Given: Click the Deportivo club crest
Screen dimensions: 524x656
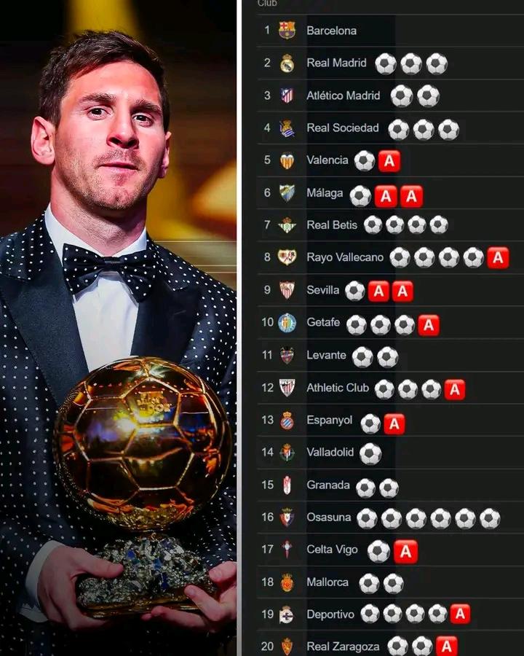Looking at the screenshot, I should [287, 614].
